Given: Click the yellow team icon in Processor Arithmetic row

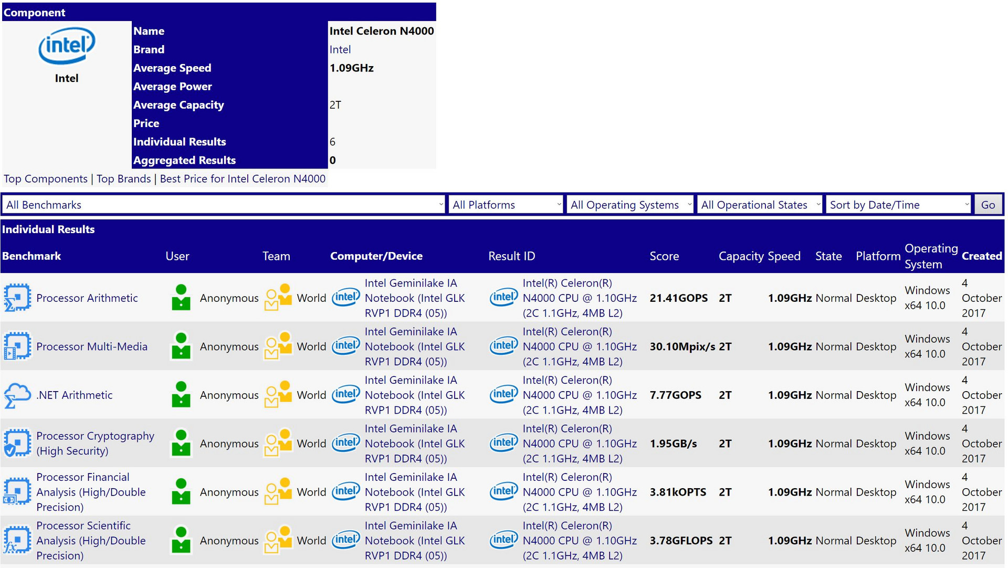Looking at the screenshot, I should [278, 298].
